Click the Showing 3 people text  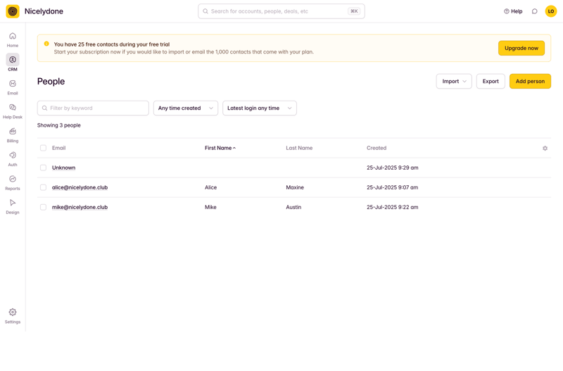[x=59, y=125]
